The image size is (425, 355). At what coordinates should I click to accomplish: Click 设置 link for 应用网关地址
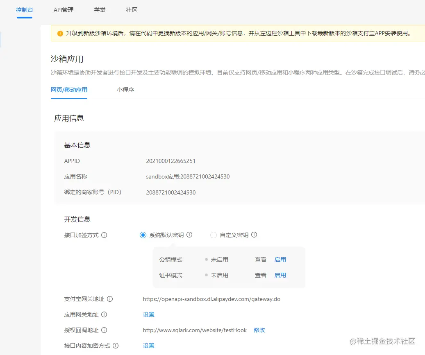click(148, 314)
